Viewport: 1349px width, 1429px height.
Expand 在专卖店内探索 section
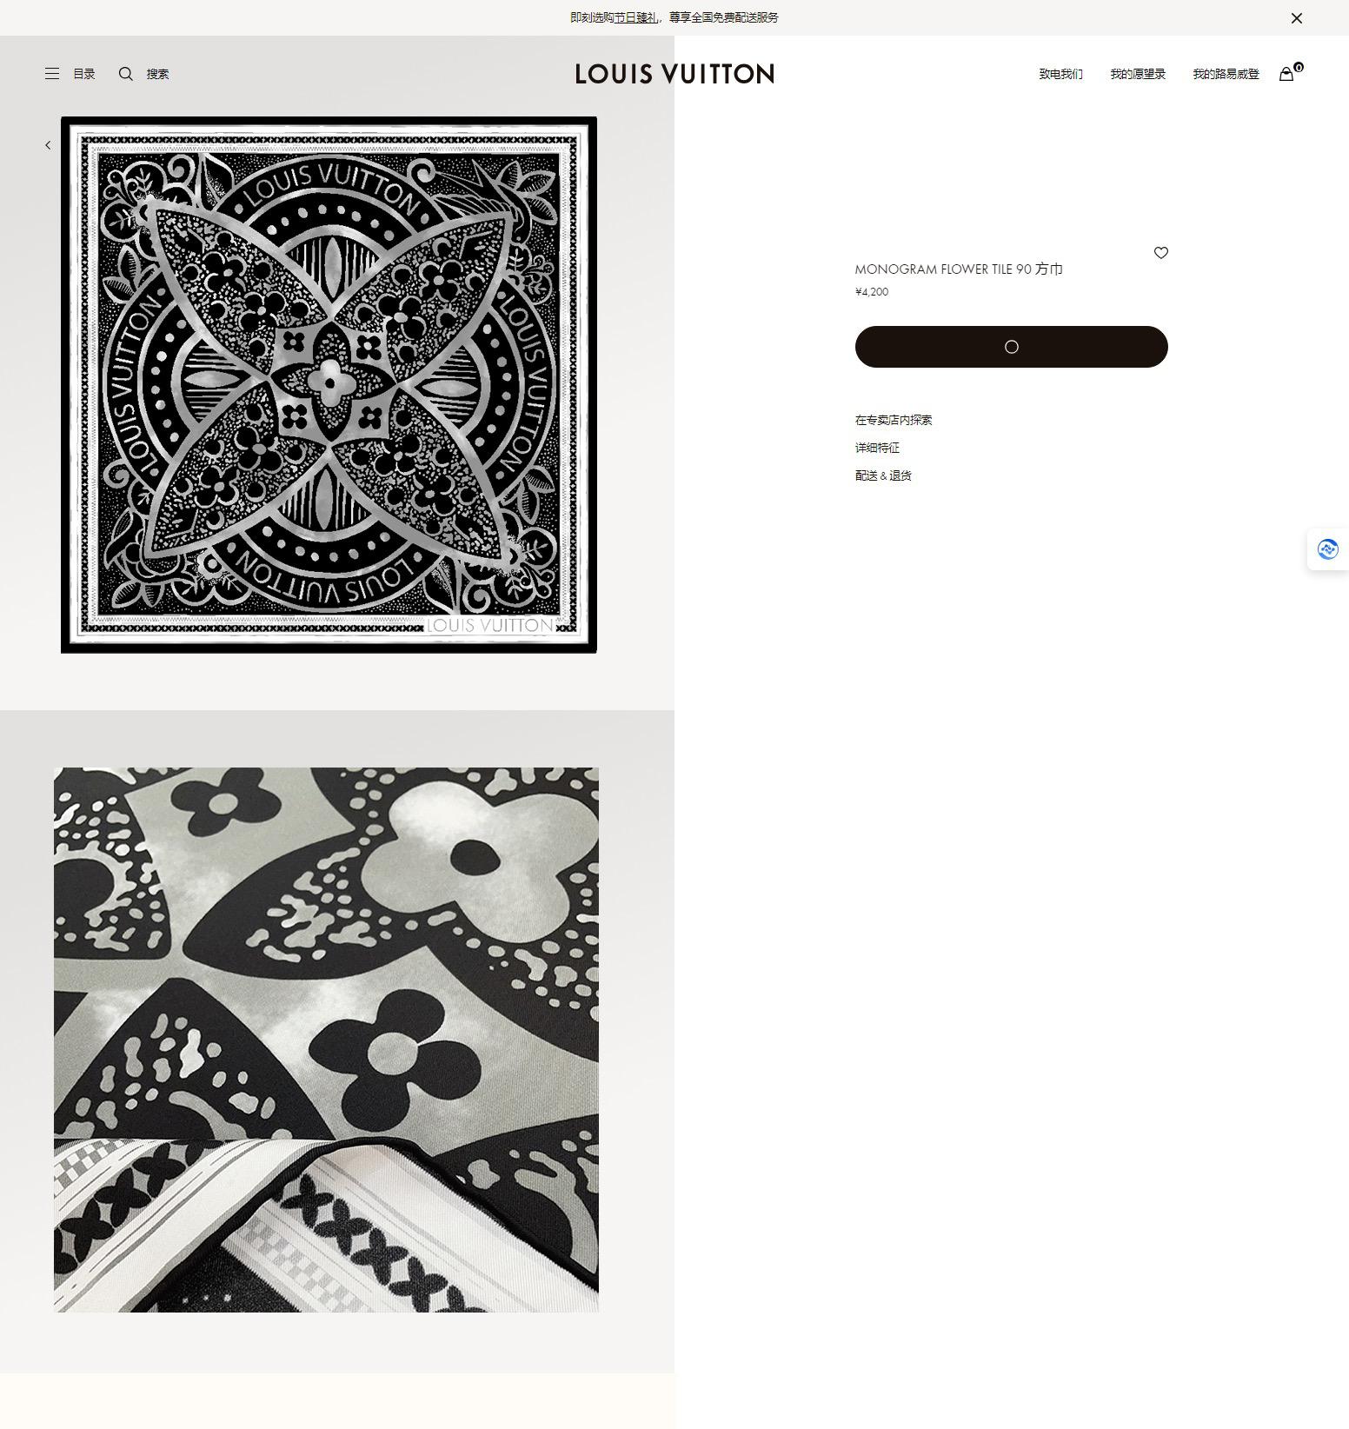[x=894, y=420]
